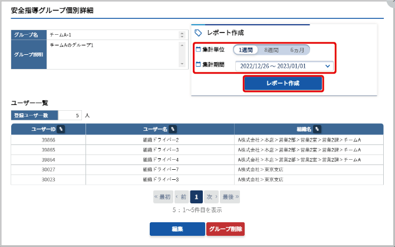Click the sort icon beside ユーザー名 header
The height and width of the screenshot is (247, 395).
click(173, 129)
